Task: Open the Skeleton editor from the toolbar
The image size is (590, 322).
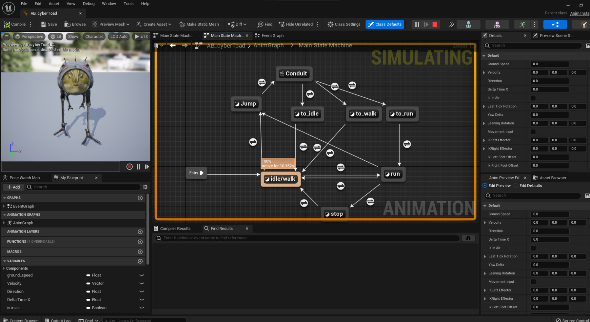Action: click(469, 24)
